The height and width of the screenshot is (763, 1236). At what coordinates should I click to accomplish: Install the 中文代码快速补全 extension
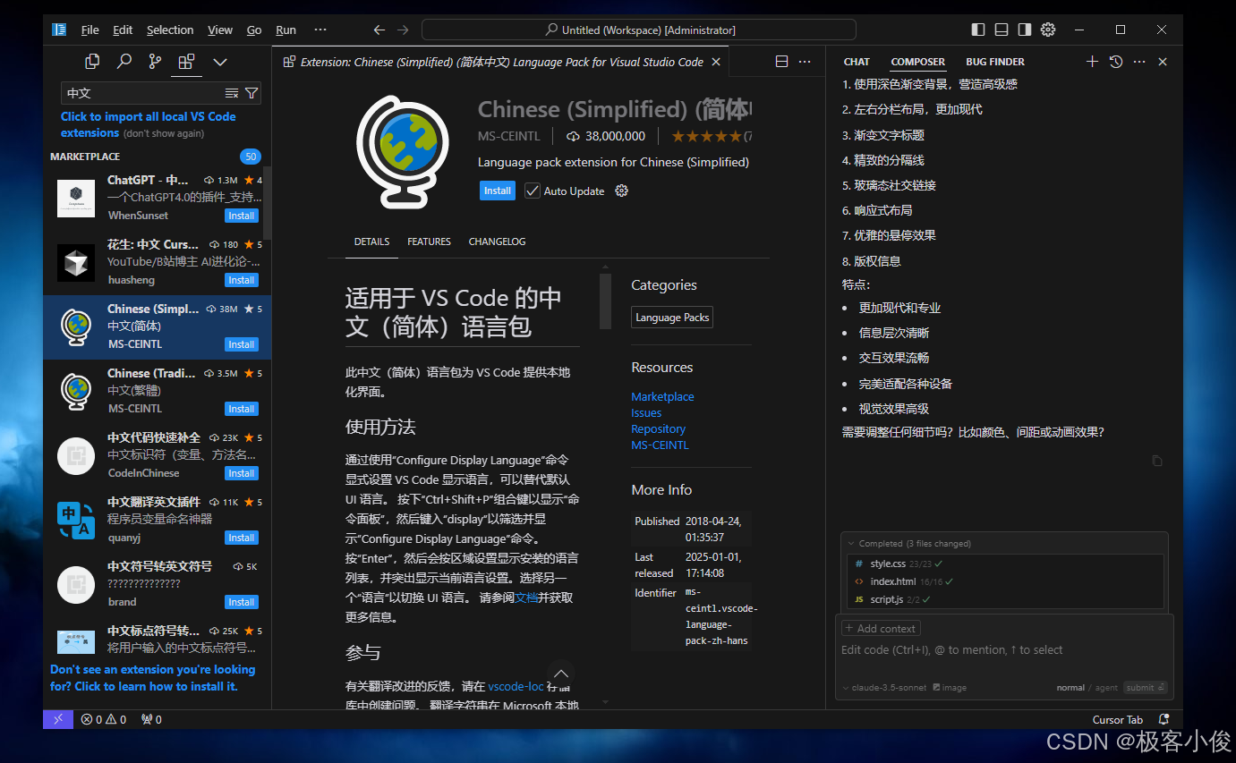click(x=242, y=473)
